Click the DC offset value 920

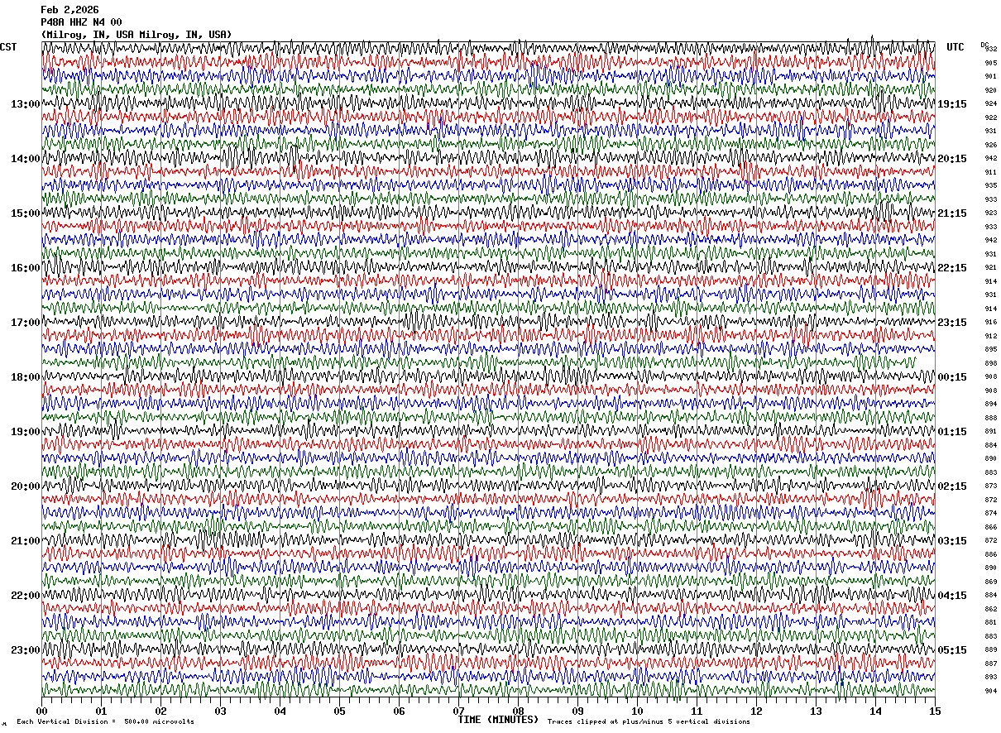[990, 90]
